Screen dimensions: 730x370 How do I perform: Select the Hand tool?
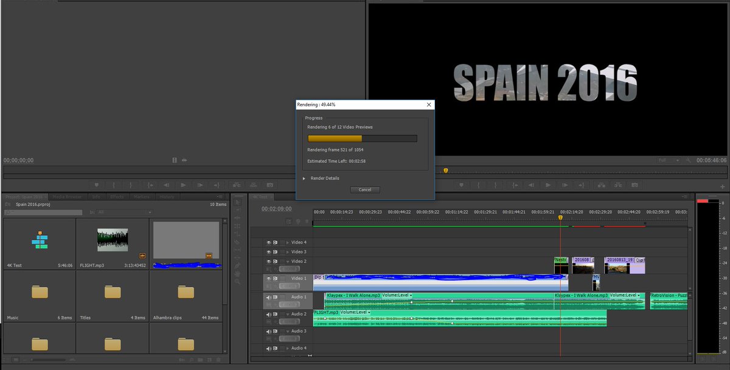point(237,273)
